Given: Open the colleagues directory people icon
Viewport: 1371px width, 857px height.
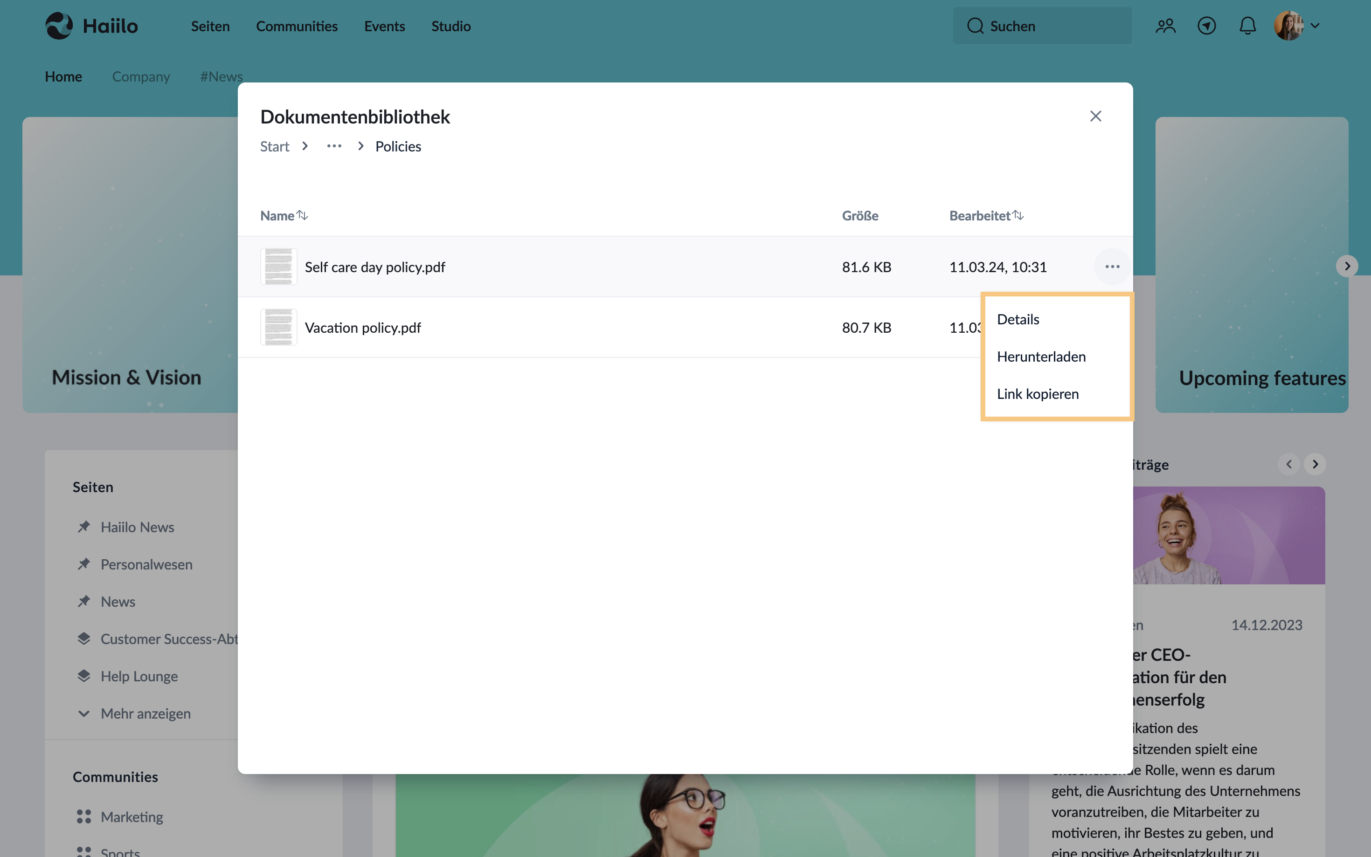Looking at the screenshot, I should point(1166,26).
